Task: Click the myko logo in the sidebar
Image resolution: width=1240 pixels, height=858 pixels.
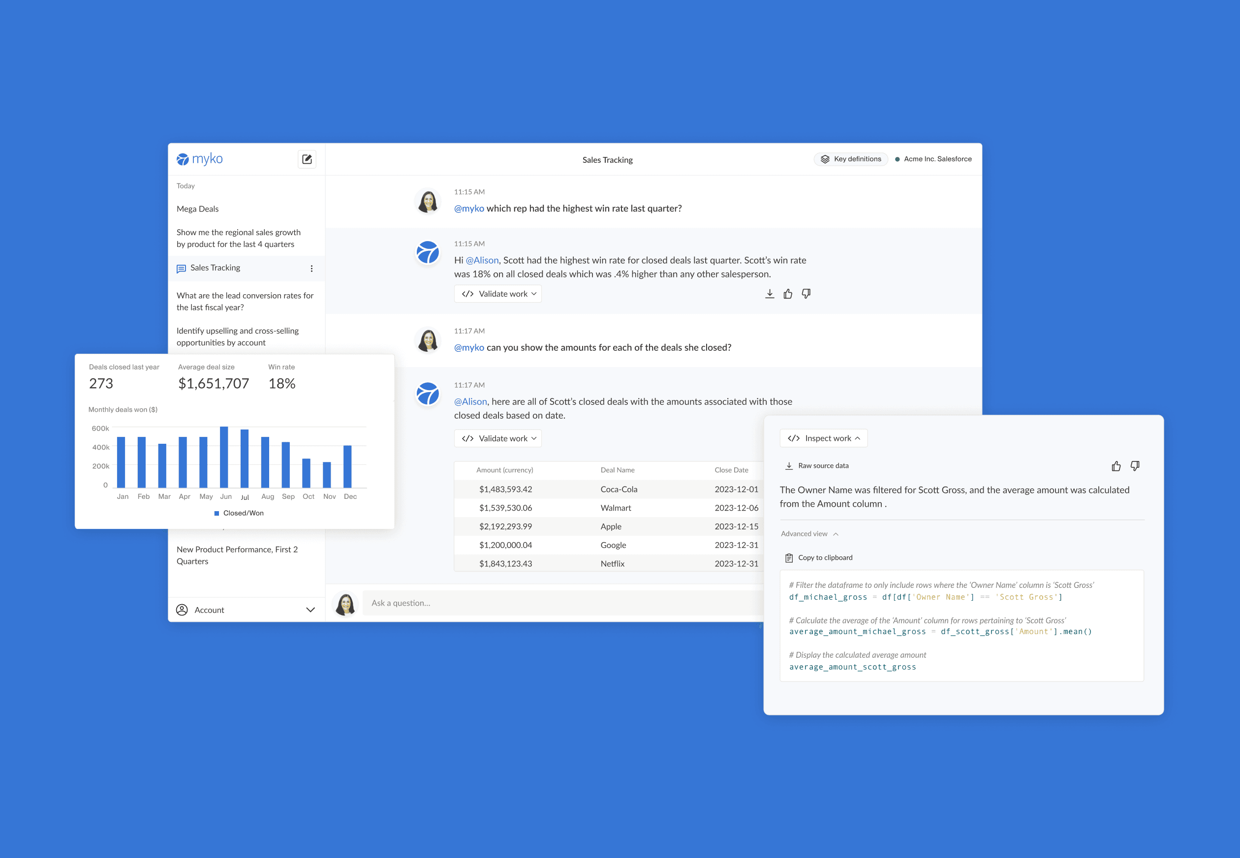Action: pyautogui.click(x=199, y=159)
